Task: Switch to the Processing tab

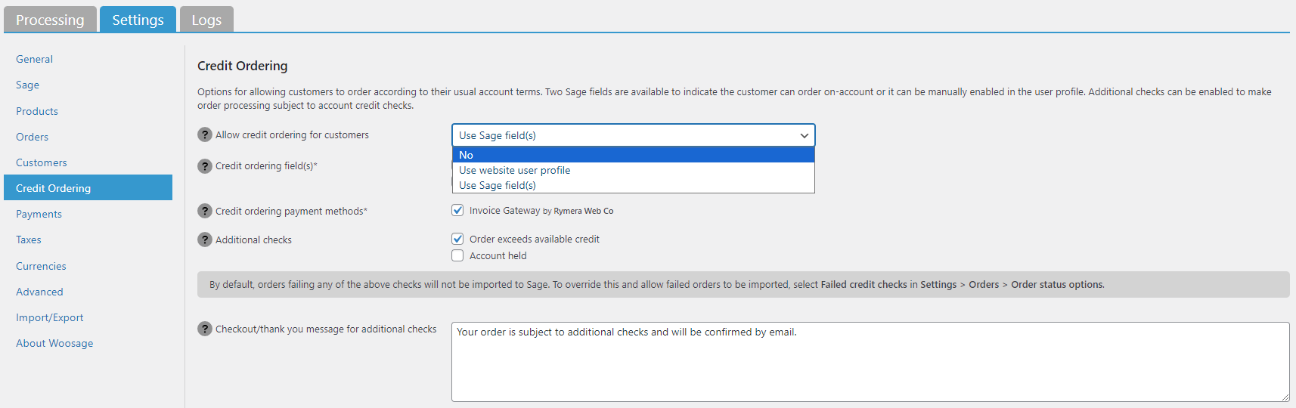Action: click(x=50, y=20)
